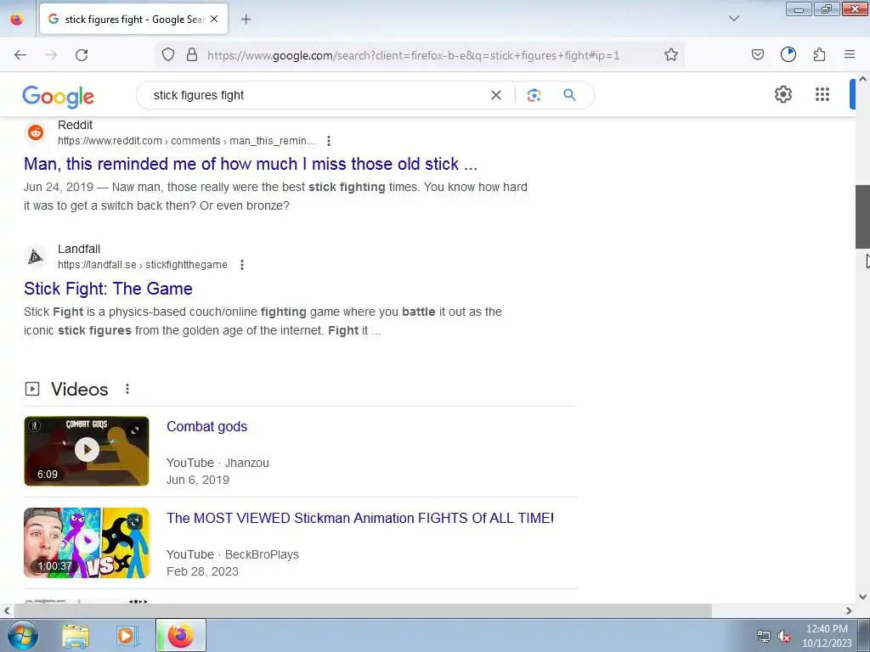Expand the list all tabs chevron
Image resolution: width=870 pixels, height=652 pixels.
click(733, 20)
